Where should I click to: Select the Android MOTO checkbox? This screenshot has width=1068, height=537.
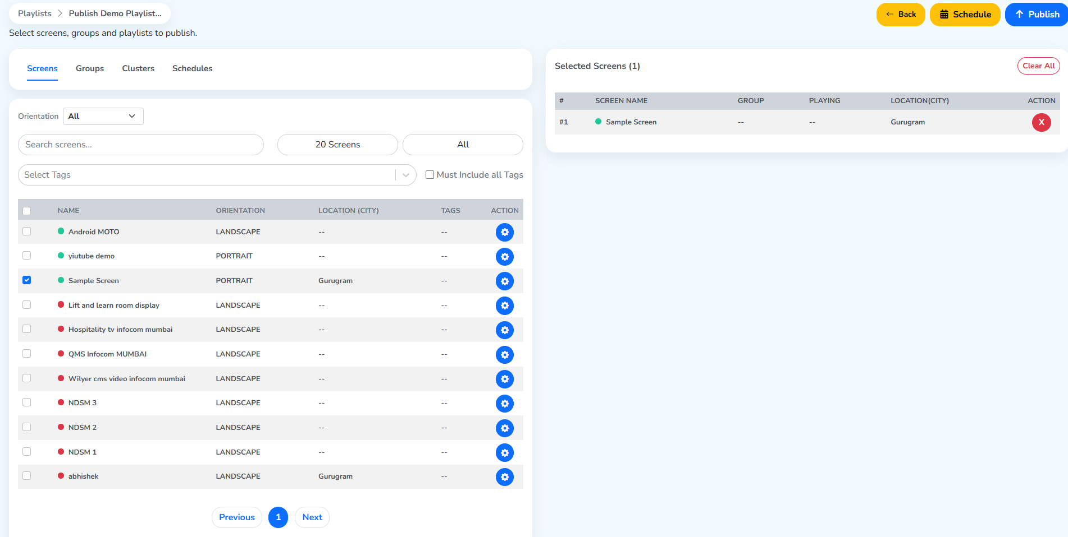click(26, 231)
